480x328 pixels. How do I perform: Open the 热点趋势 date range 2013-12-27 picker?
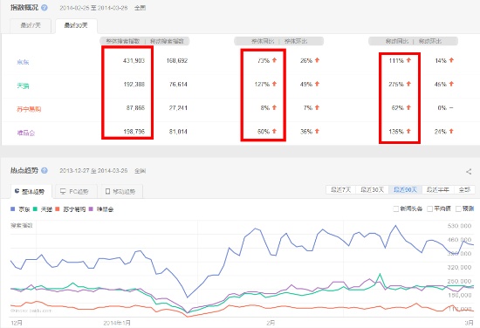pos(93,171)
